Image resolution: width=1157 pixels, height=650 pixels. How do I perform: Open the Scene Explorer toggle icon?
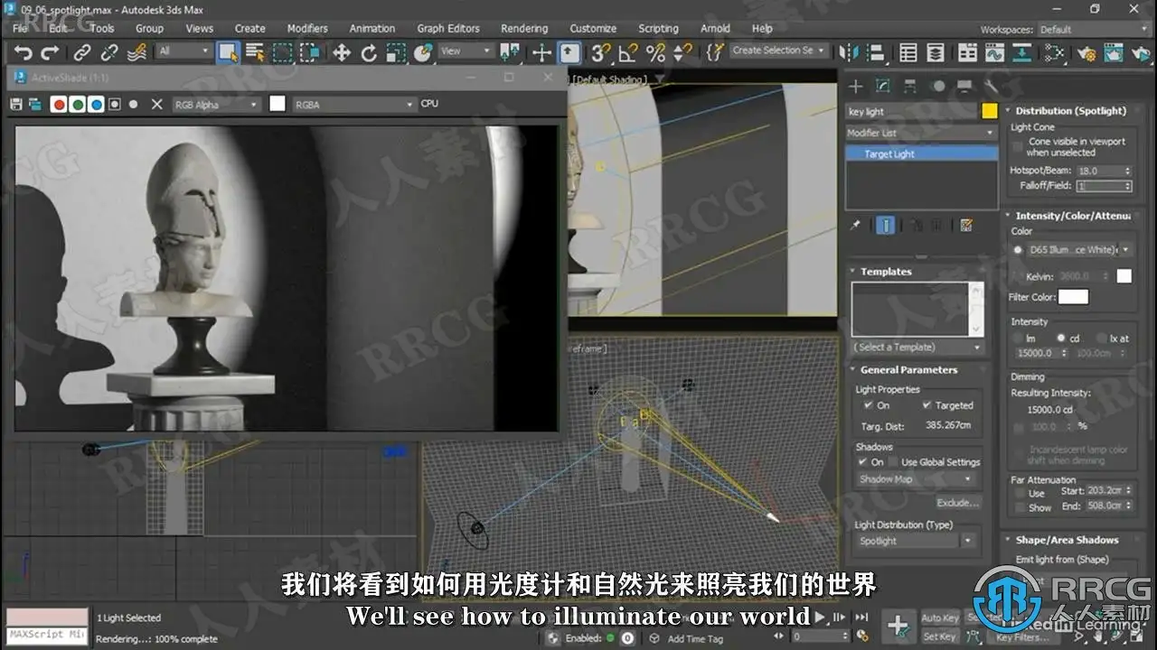click(908, 52)
